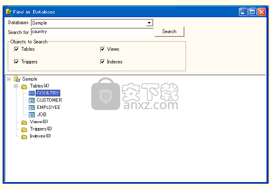This screenshot has height=189, width=271.
Task: Click the Tables folder icon
Action: [24, 86]
